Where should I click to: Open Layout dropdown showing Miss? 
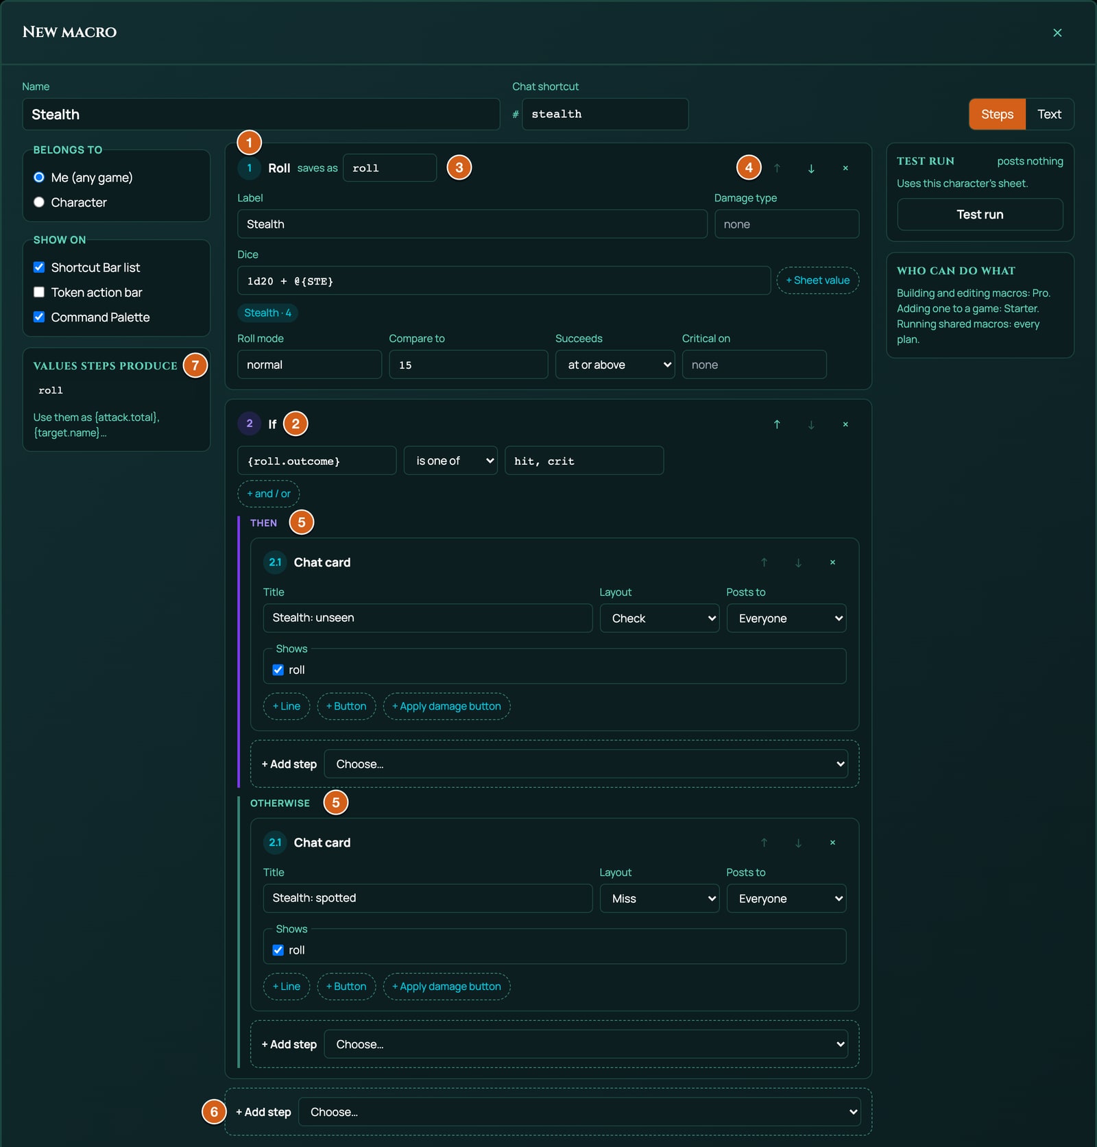click(x=660, y=899)
